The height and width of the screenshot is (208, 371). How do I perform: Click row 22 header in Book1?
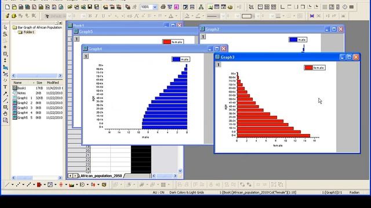(x=79, y=160)
